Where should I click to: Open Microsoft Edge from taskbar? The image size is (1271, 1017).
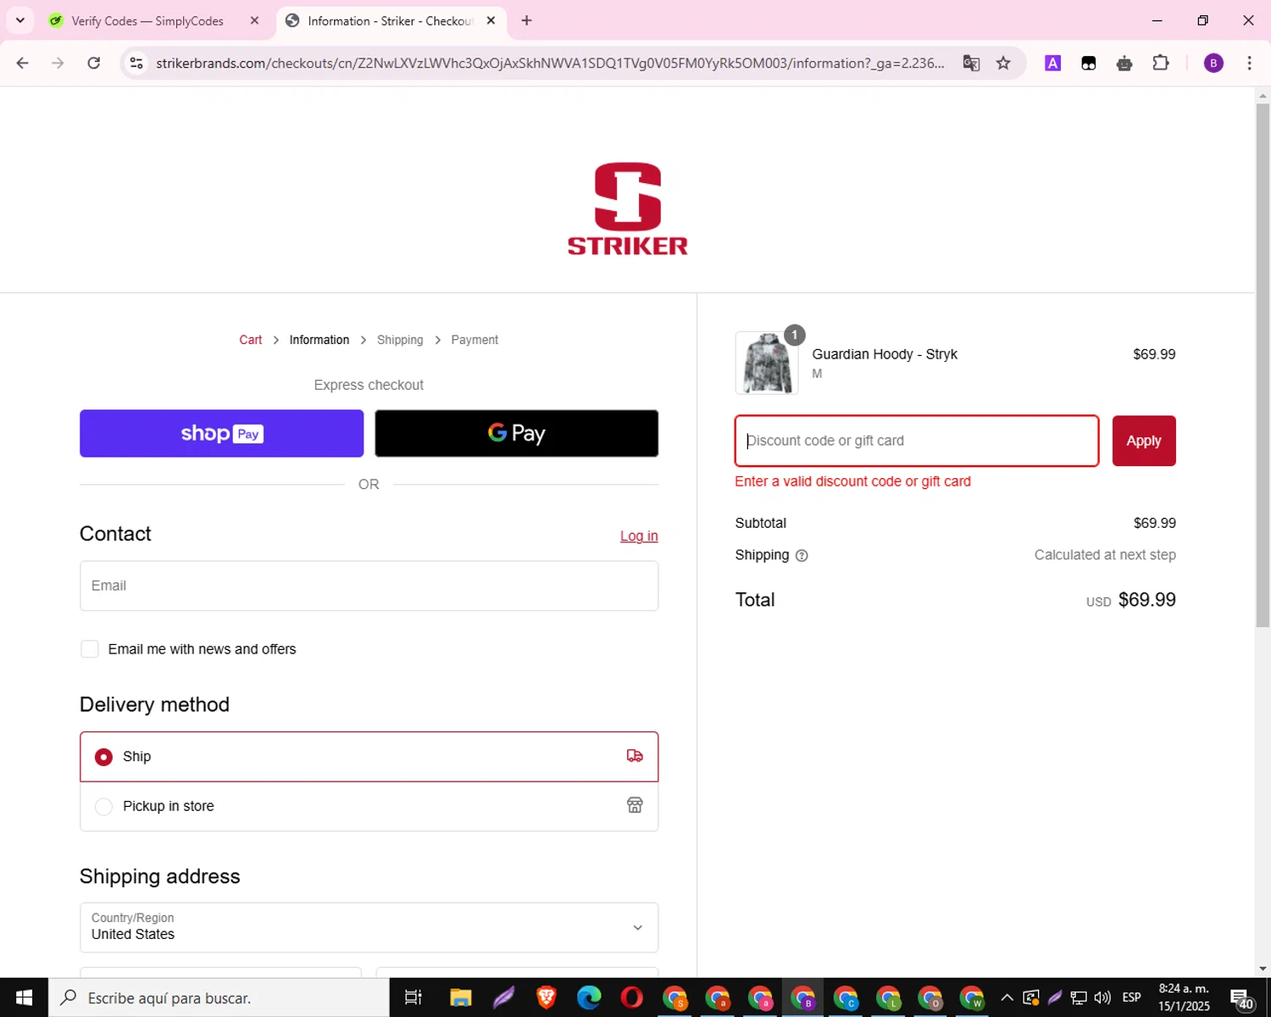(589, 998)
